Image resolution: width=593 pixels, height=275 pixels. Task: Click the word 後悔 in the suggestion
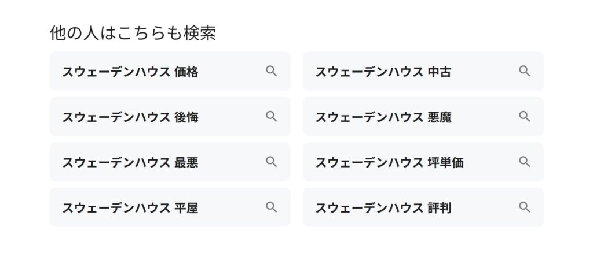(x=186, y=117)
